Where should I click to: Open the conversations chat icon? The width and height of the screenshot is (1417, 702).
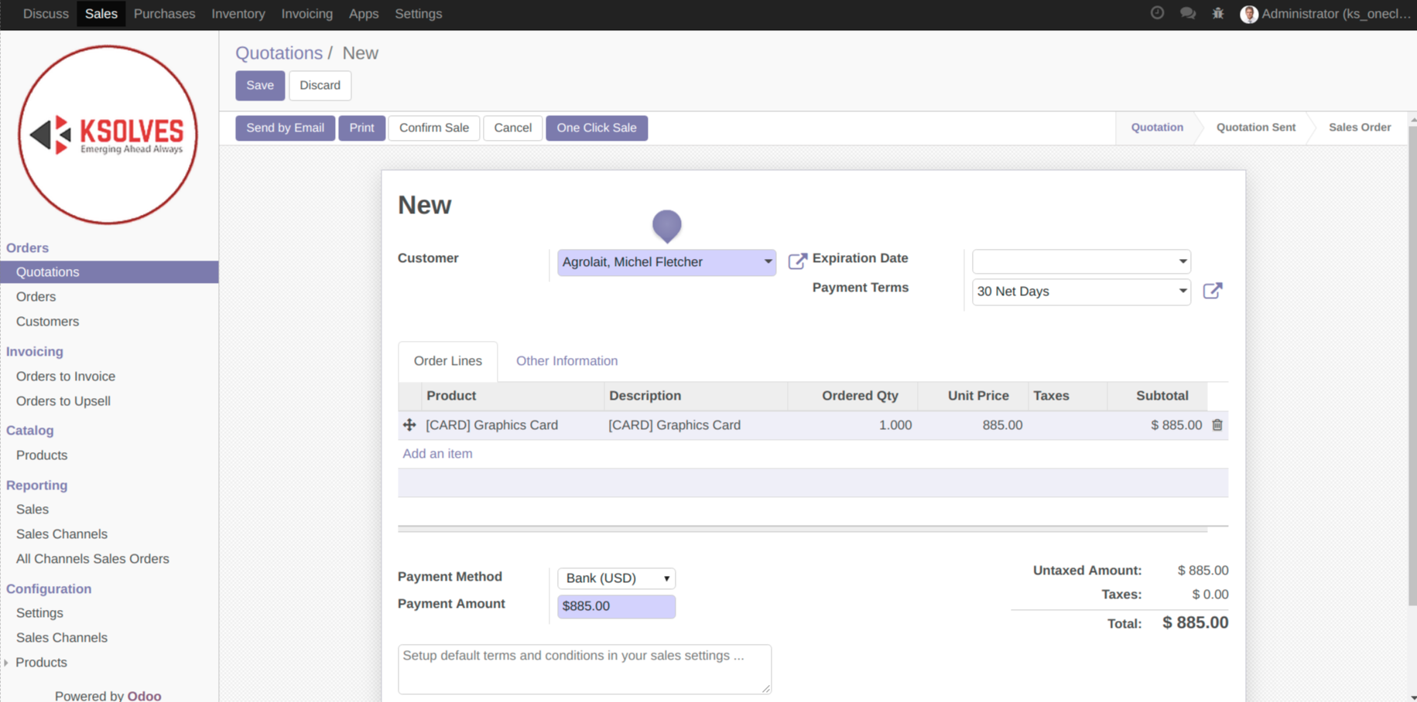click(x=1187, y=13)
